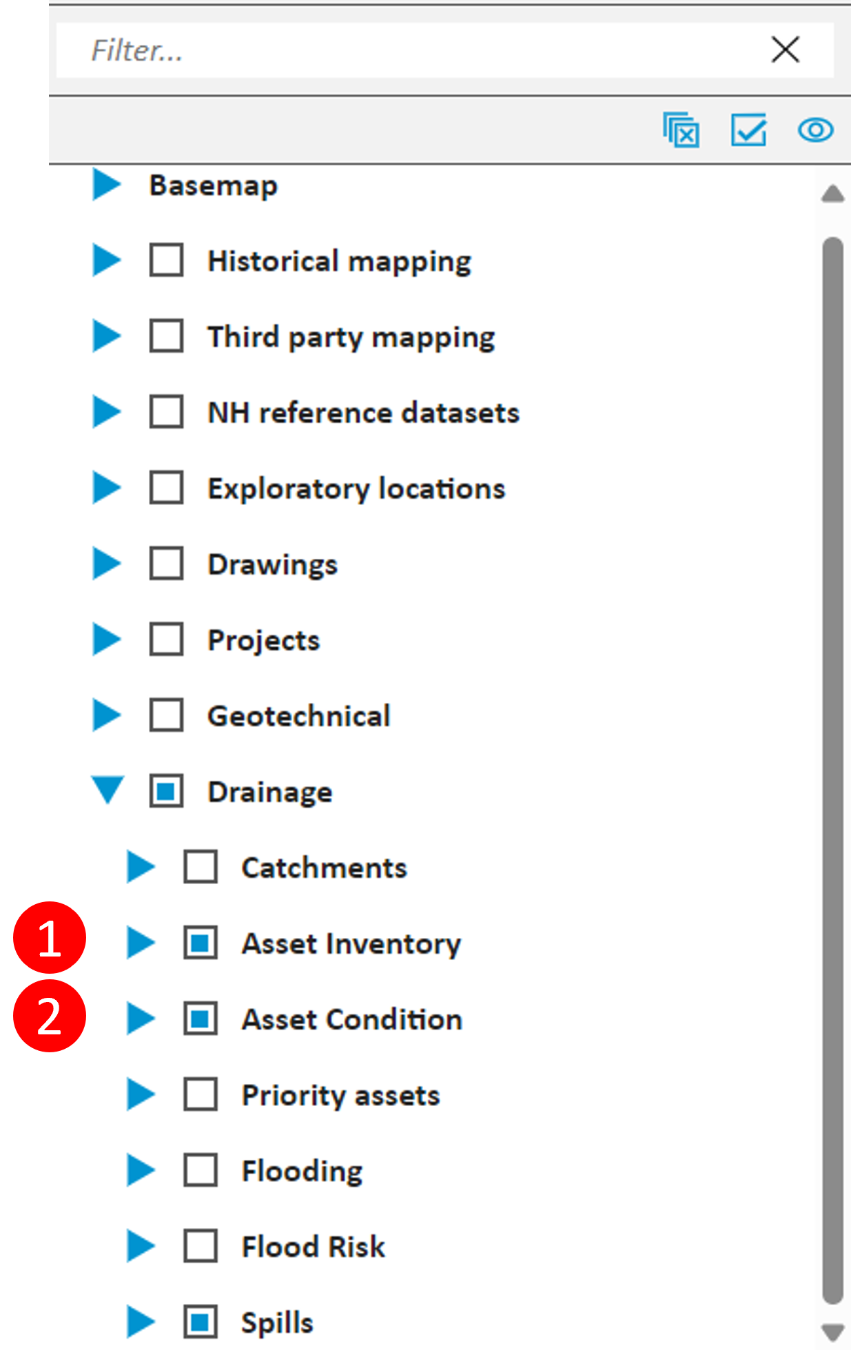
Task: Toggle the Asset Inventory checkbox
Action: click(201, 942)
